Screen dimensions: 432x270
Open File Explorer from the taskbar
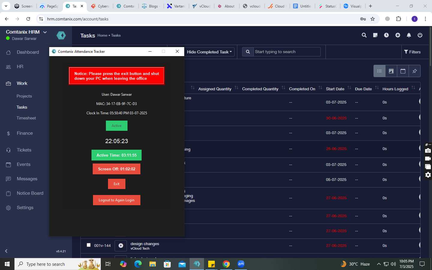pos(153,264)
